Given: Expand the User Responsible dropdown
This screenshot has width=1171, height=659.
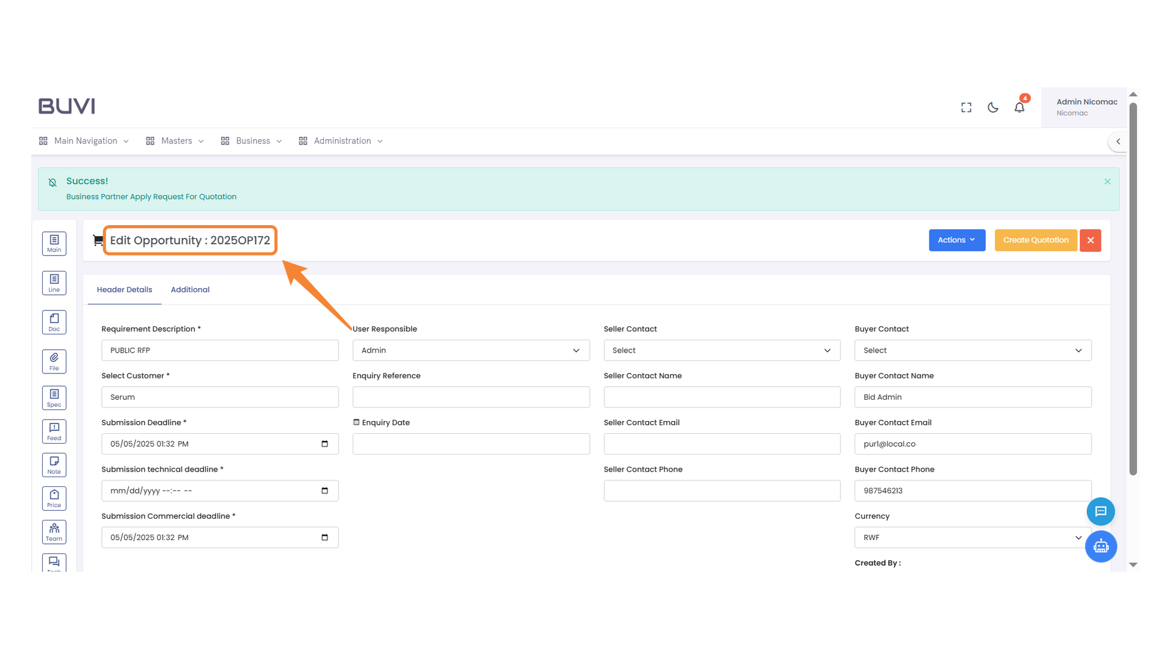Looking at the screenshot, I should pos(471,350).
